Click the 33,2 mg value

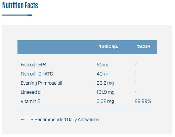click(x=105, y=83)
